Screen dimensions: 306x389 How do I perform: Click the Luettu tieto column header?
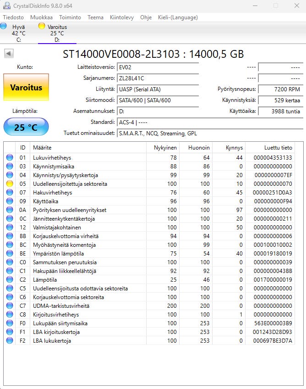270,148
